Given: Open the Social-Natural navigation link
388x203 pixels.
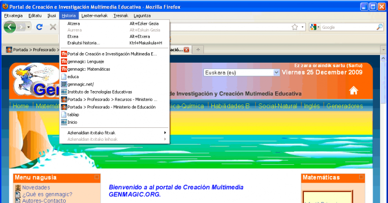Looking at the screenshot, I should (x=278, y=106).
